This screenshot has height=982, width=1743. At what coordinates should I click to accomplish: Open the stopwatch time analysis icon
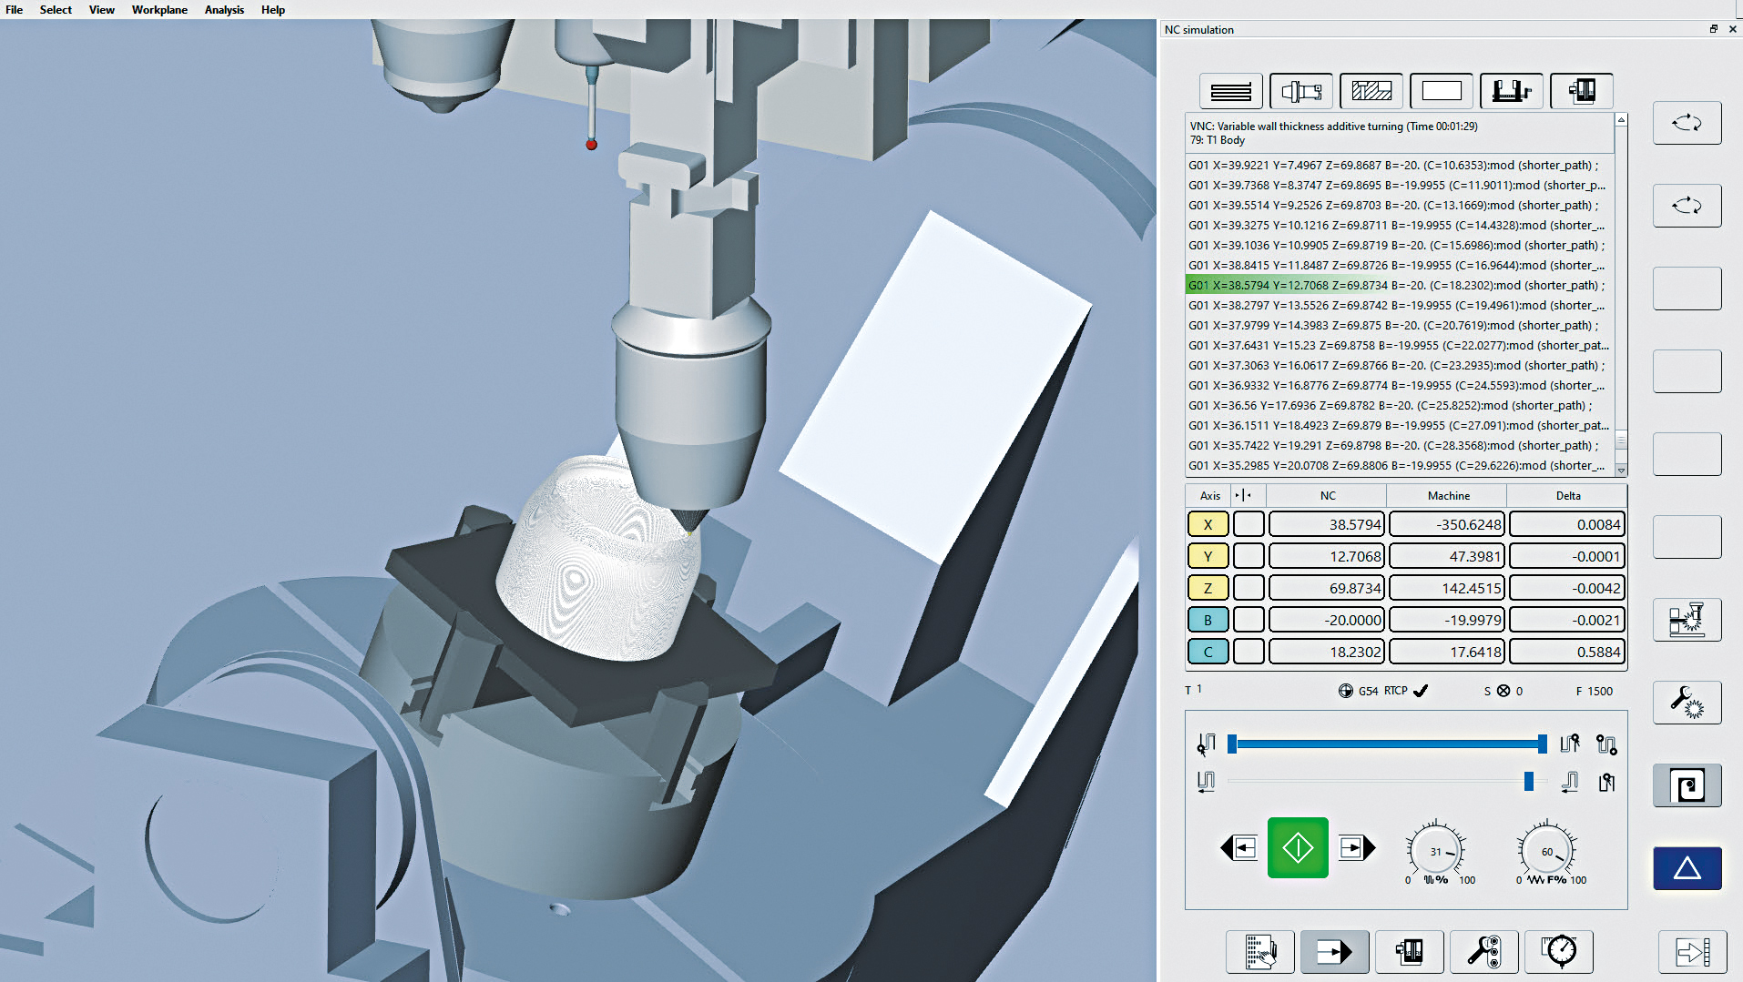(x=1558, y=952)
